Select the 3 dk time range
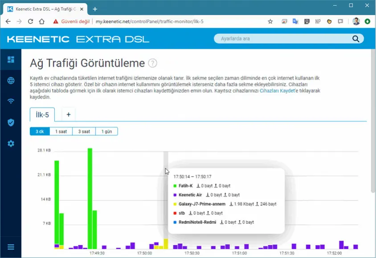Viewport: 376px width, 258px height. (39, 131)
